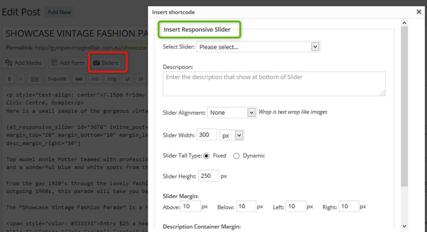
Task: Click the i italic quicktag button
Action: (x=21, y=79)
